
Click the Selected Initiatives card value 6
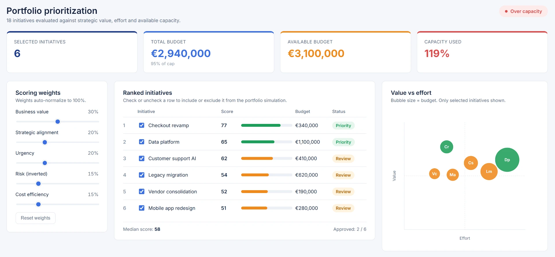(17, 53)
